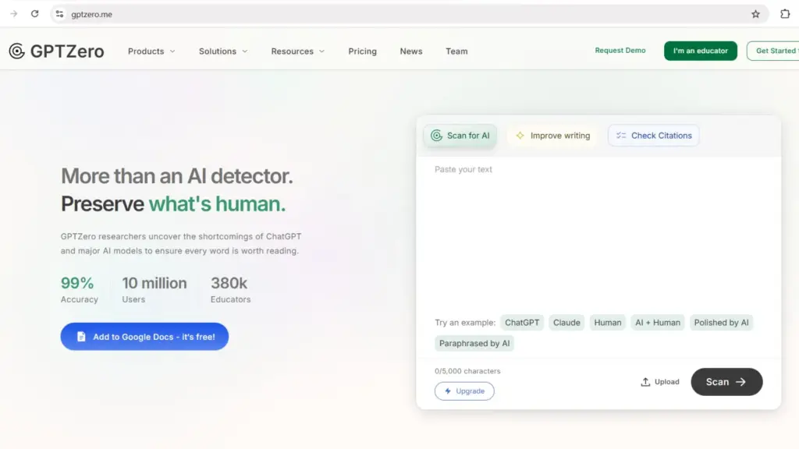
Task: Reload the page with the refresh icon
Action: pos(34,14)
